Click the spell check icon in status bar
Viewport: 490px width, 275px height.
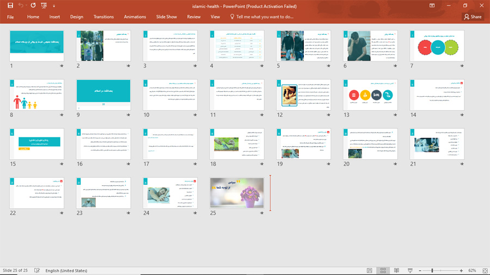[37, 271]
